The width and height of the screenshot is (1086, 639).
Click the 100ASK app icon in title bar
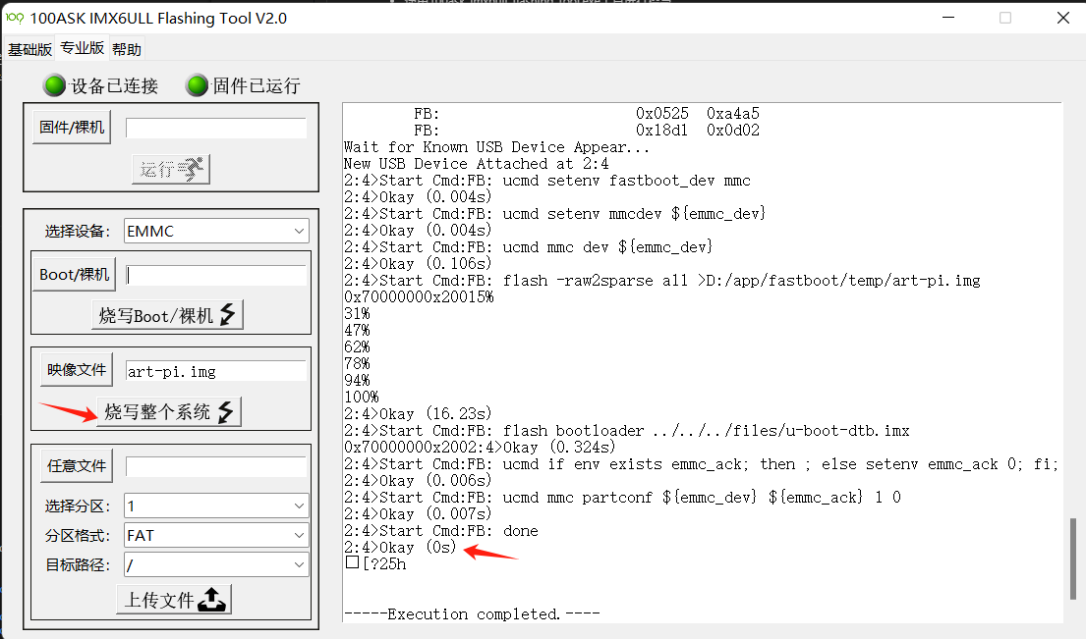click(x=15, y=18)
